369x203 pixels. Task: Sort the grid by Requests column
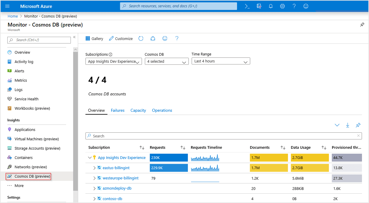click(183, 147)
